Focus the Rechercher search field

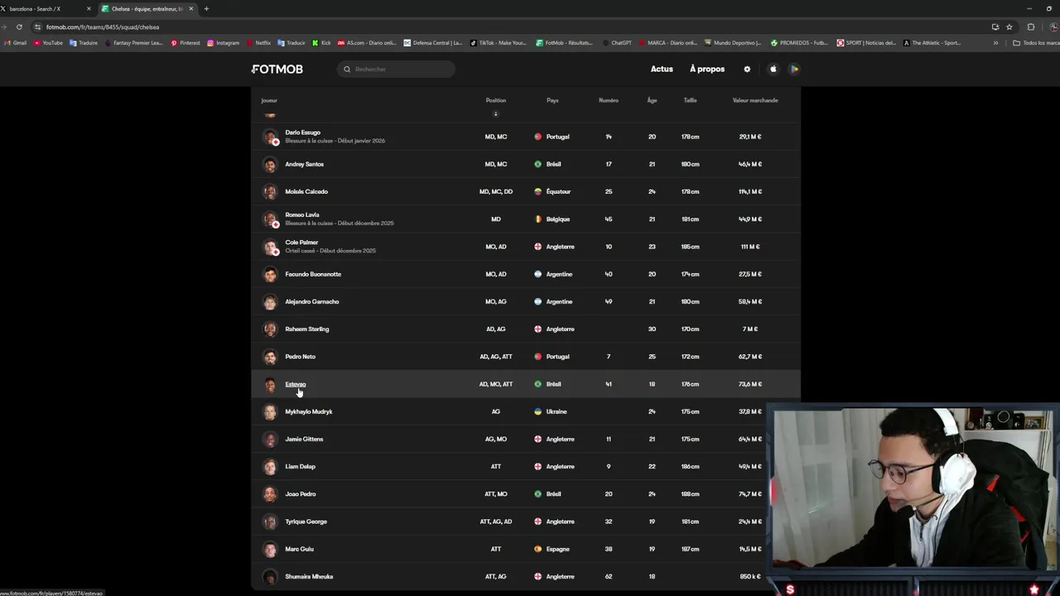[x=397, y=69]
